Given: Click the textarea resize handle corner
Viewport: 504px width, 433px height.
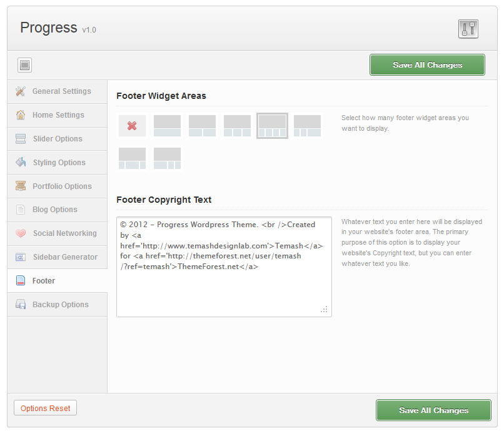Looking at the screenshot, I should point(324,310).
